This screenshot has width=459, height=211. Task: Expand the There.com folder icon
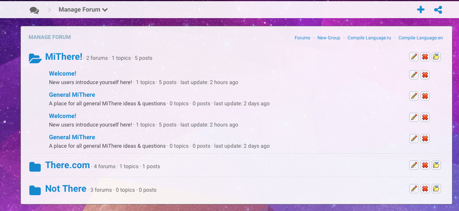(x=35, y=167)
